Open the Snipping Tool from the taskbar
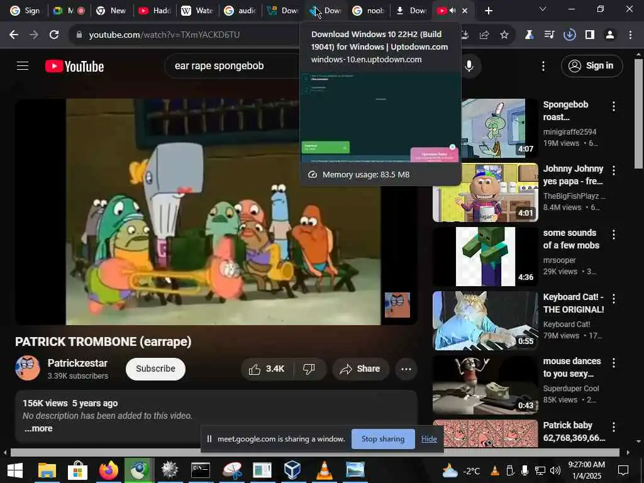 pos(232,470)
